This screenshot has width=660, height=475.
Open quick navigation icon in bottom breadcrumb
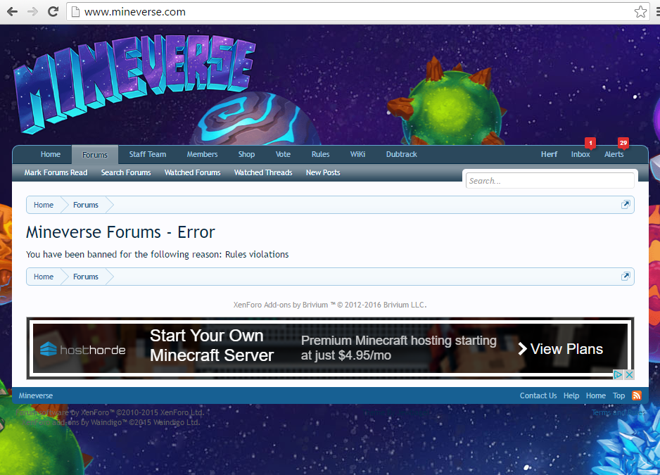626,277
